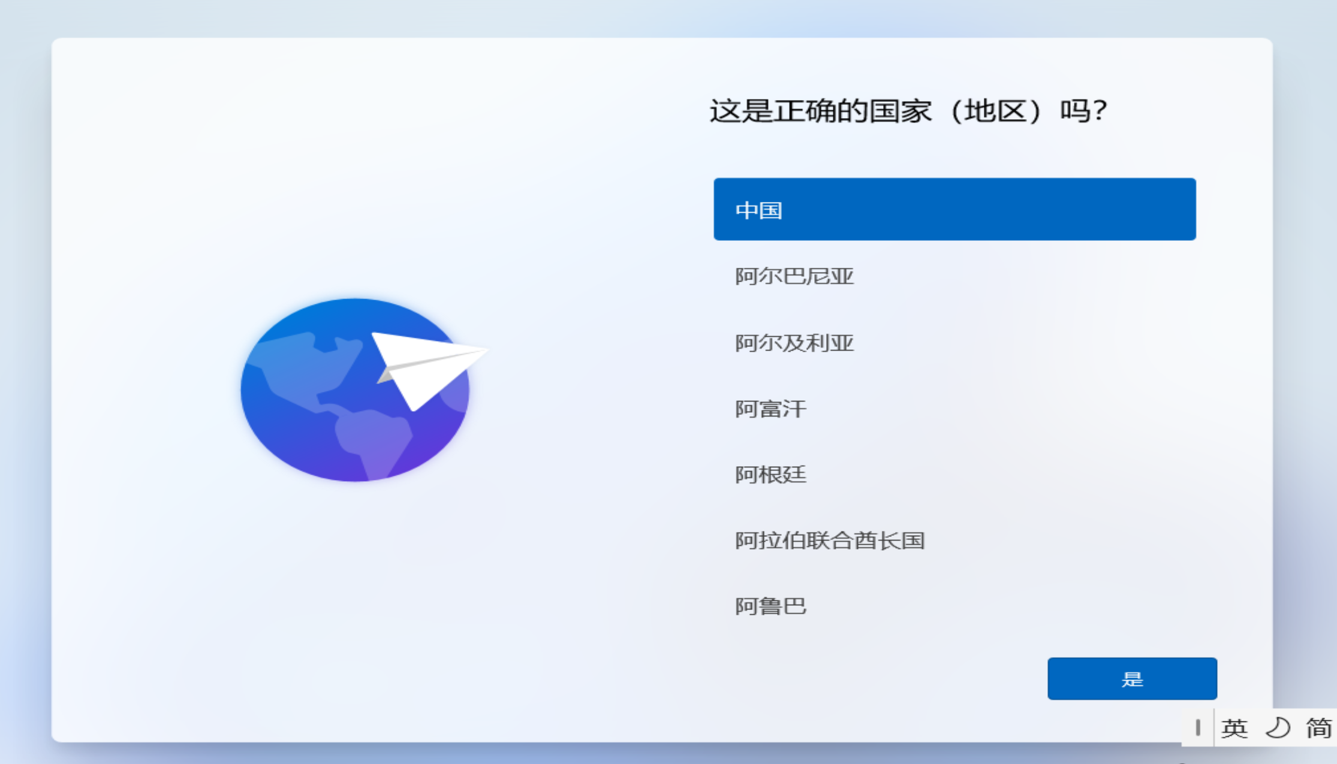Pick 阿富汗 in the country list
Viewport: 1337px width, 764px height.
tap(954, 409)
